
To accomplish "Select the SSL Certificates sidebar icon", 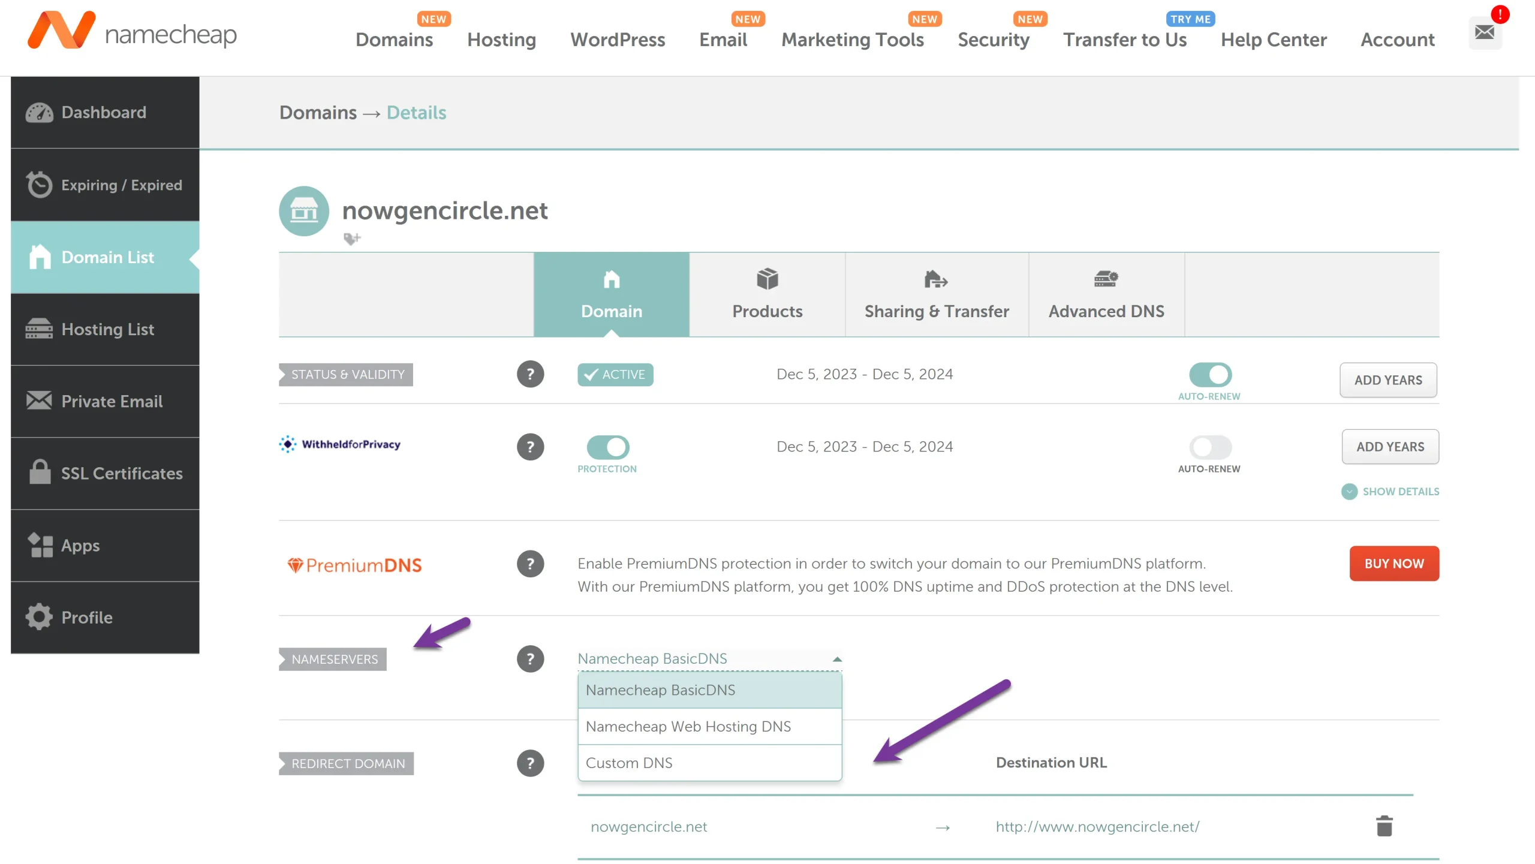I will tap(39, 473).
